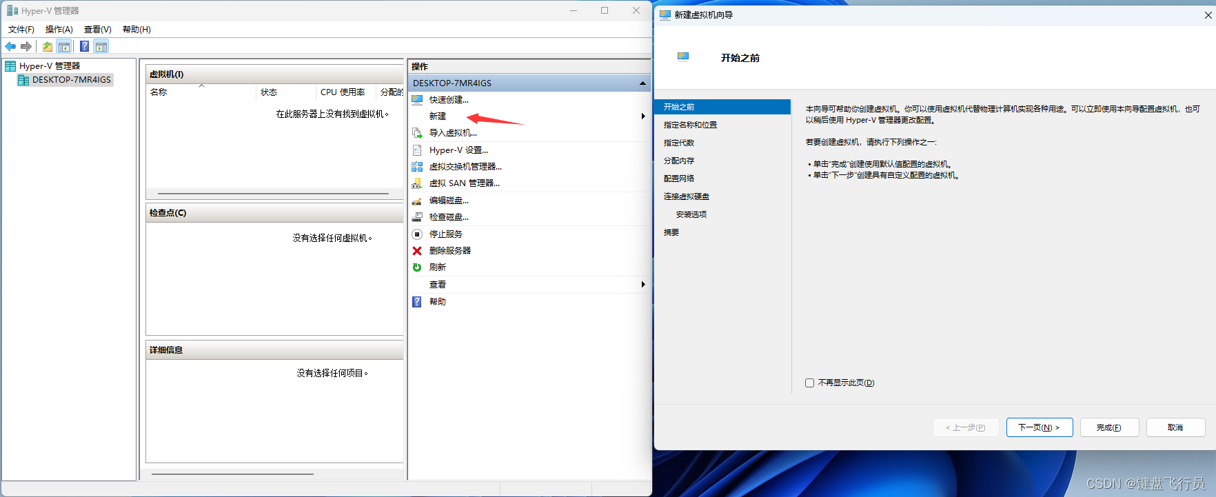Go to the 分配内存 wizard step
The image size is (1216, 497).
(679, 161)
